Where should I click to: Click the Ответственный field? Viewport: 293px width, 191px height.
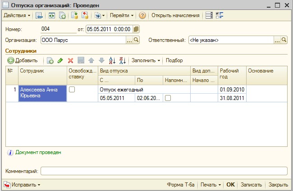click(x=231, y=40)
